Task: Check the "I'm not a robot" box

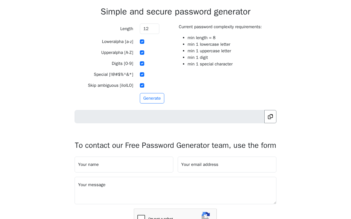Action: point(141,217)
